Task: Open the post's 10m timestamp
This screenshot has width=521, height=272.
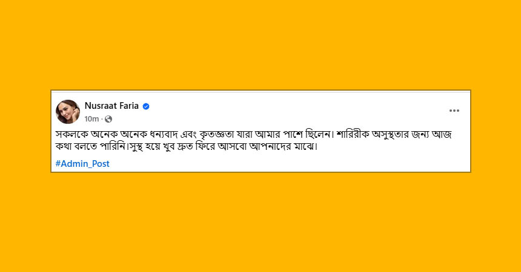Action: click(x=91, y=119)
